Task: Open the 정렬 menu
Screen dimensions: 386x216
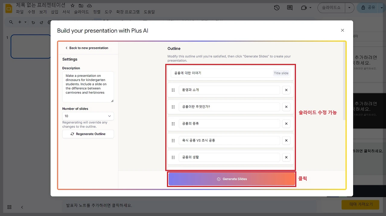Action: (97, 12)
